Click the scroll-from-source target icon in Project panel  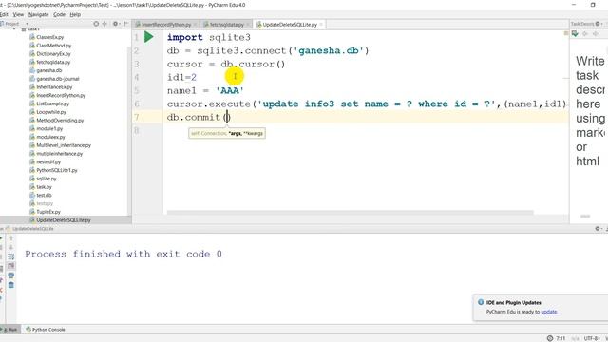tap(96, 24)
